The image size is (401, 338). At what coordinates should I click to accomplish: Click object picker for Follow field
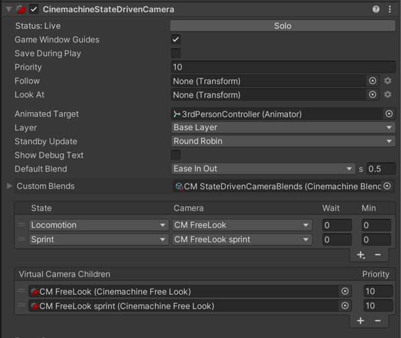click(373, 81)
